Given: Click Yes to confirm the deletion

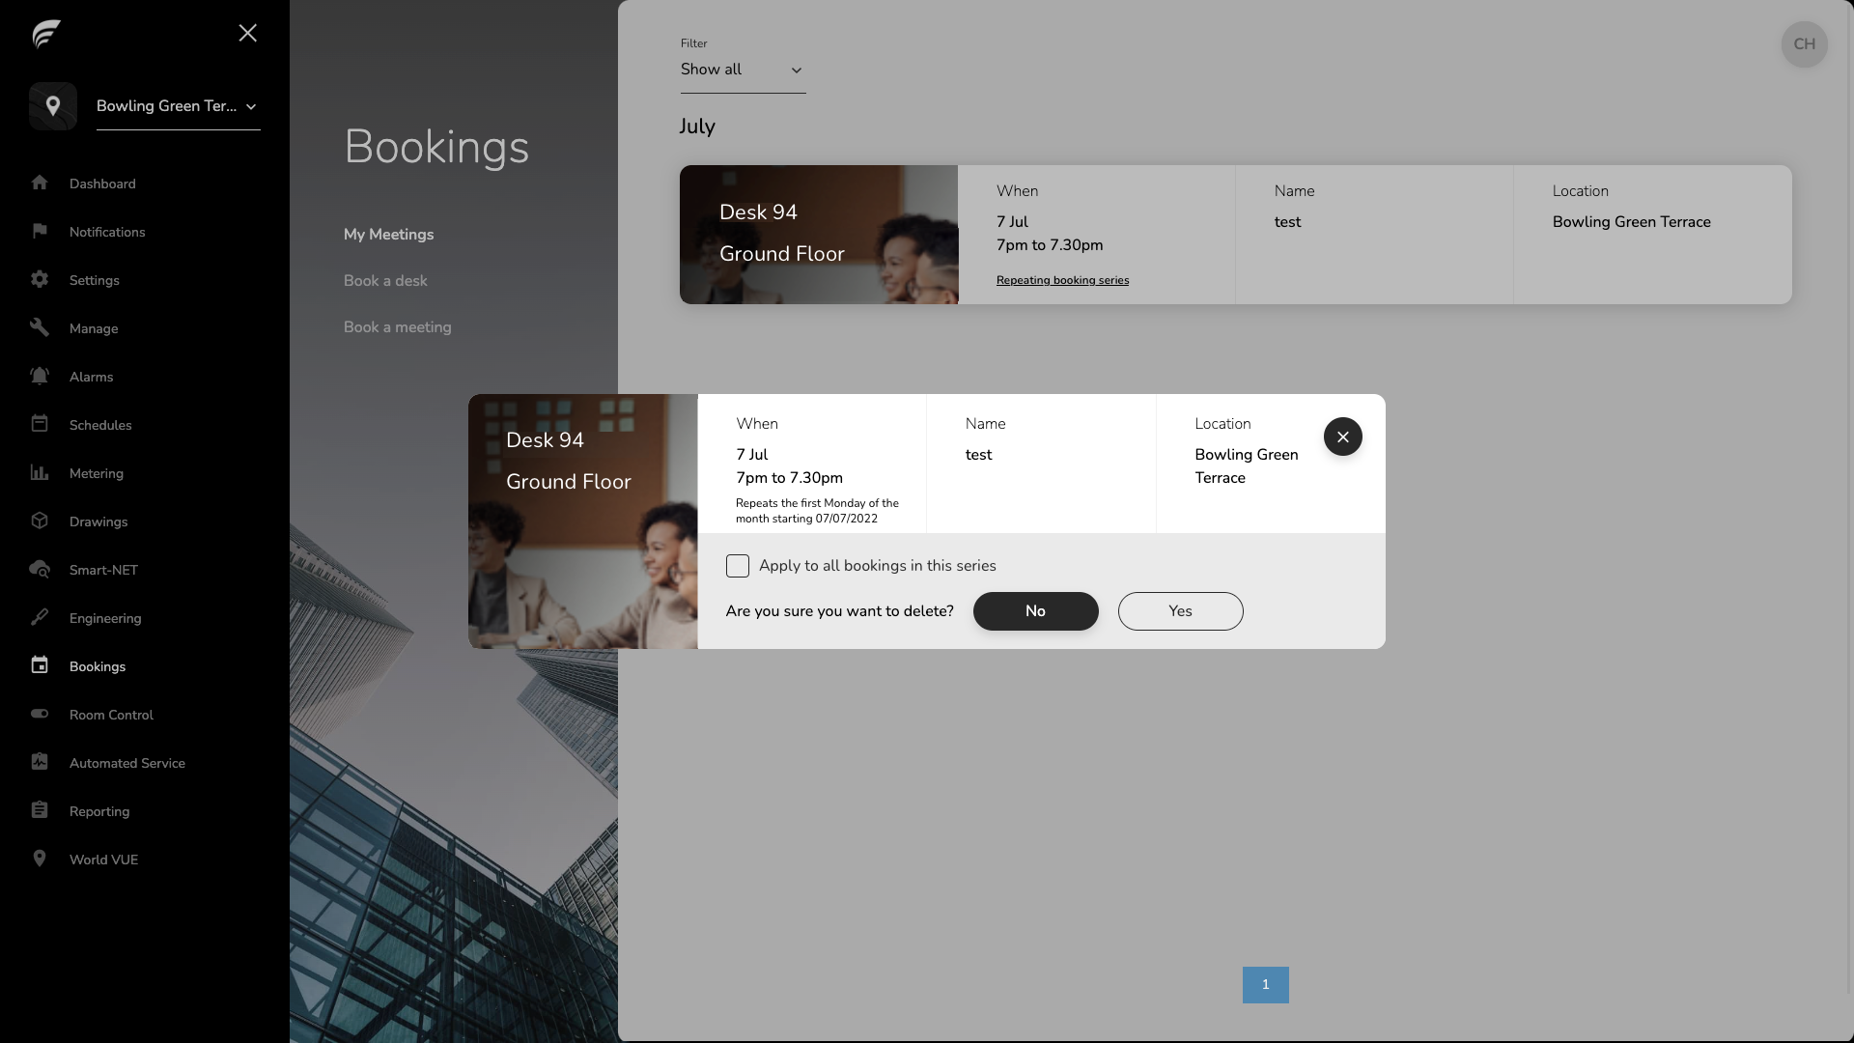Looking at the screenshot, I should coord(1180,611).
